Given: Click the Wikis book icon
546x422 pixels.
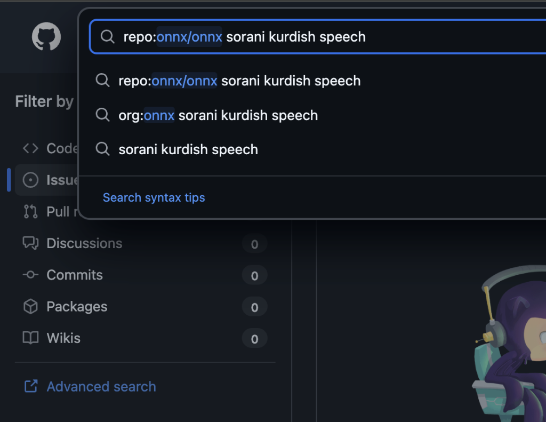Looking at the screenshot, I should (x=30, y=338).
